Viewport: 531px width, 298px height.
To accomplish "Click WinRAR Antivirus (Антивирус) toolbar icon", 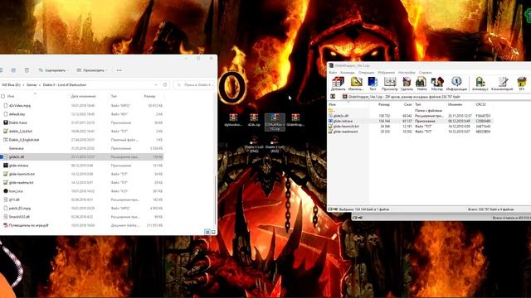I will click(x=480, y=84).
